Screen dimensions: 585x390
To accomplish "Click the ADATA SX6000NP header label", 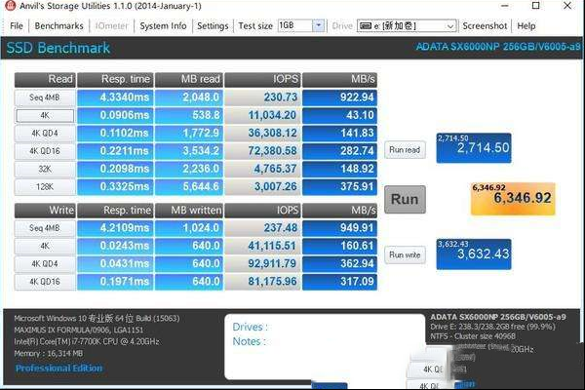I will click(x=498, y=47).
